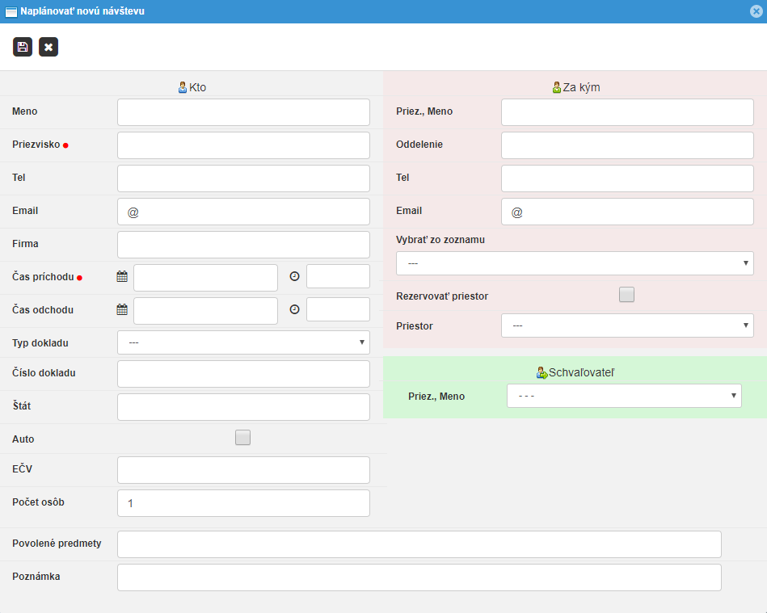Click clock icon next to arrival time
Image resolution: width=767 pixels, height=613 pixels.
point(294,276)
